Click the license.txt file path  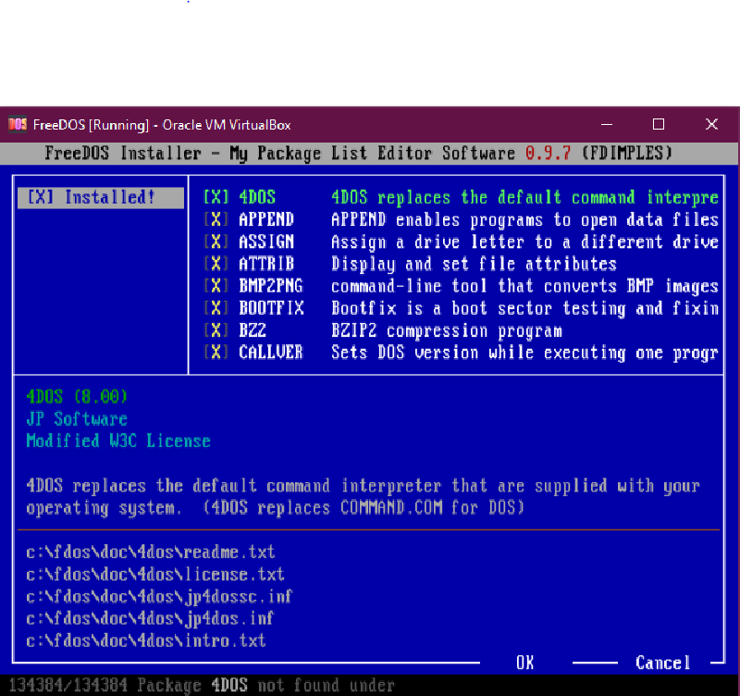point(155,575)
